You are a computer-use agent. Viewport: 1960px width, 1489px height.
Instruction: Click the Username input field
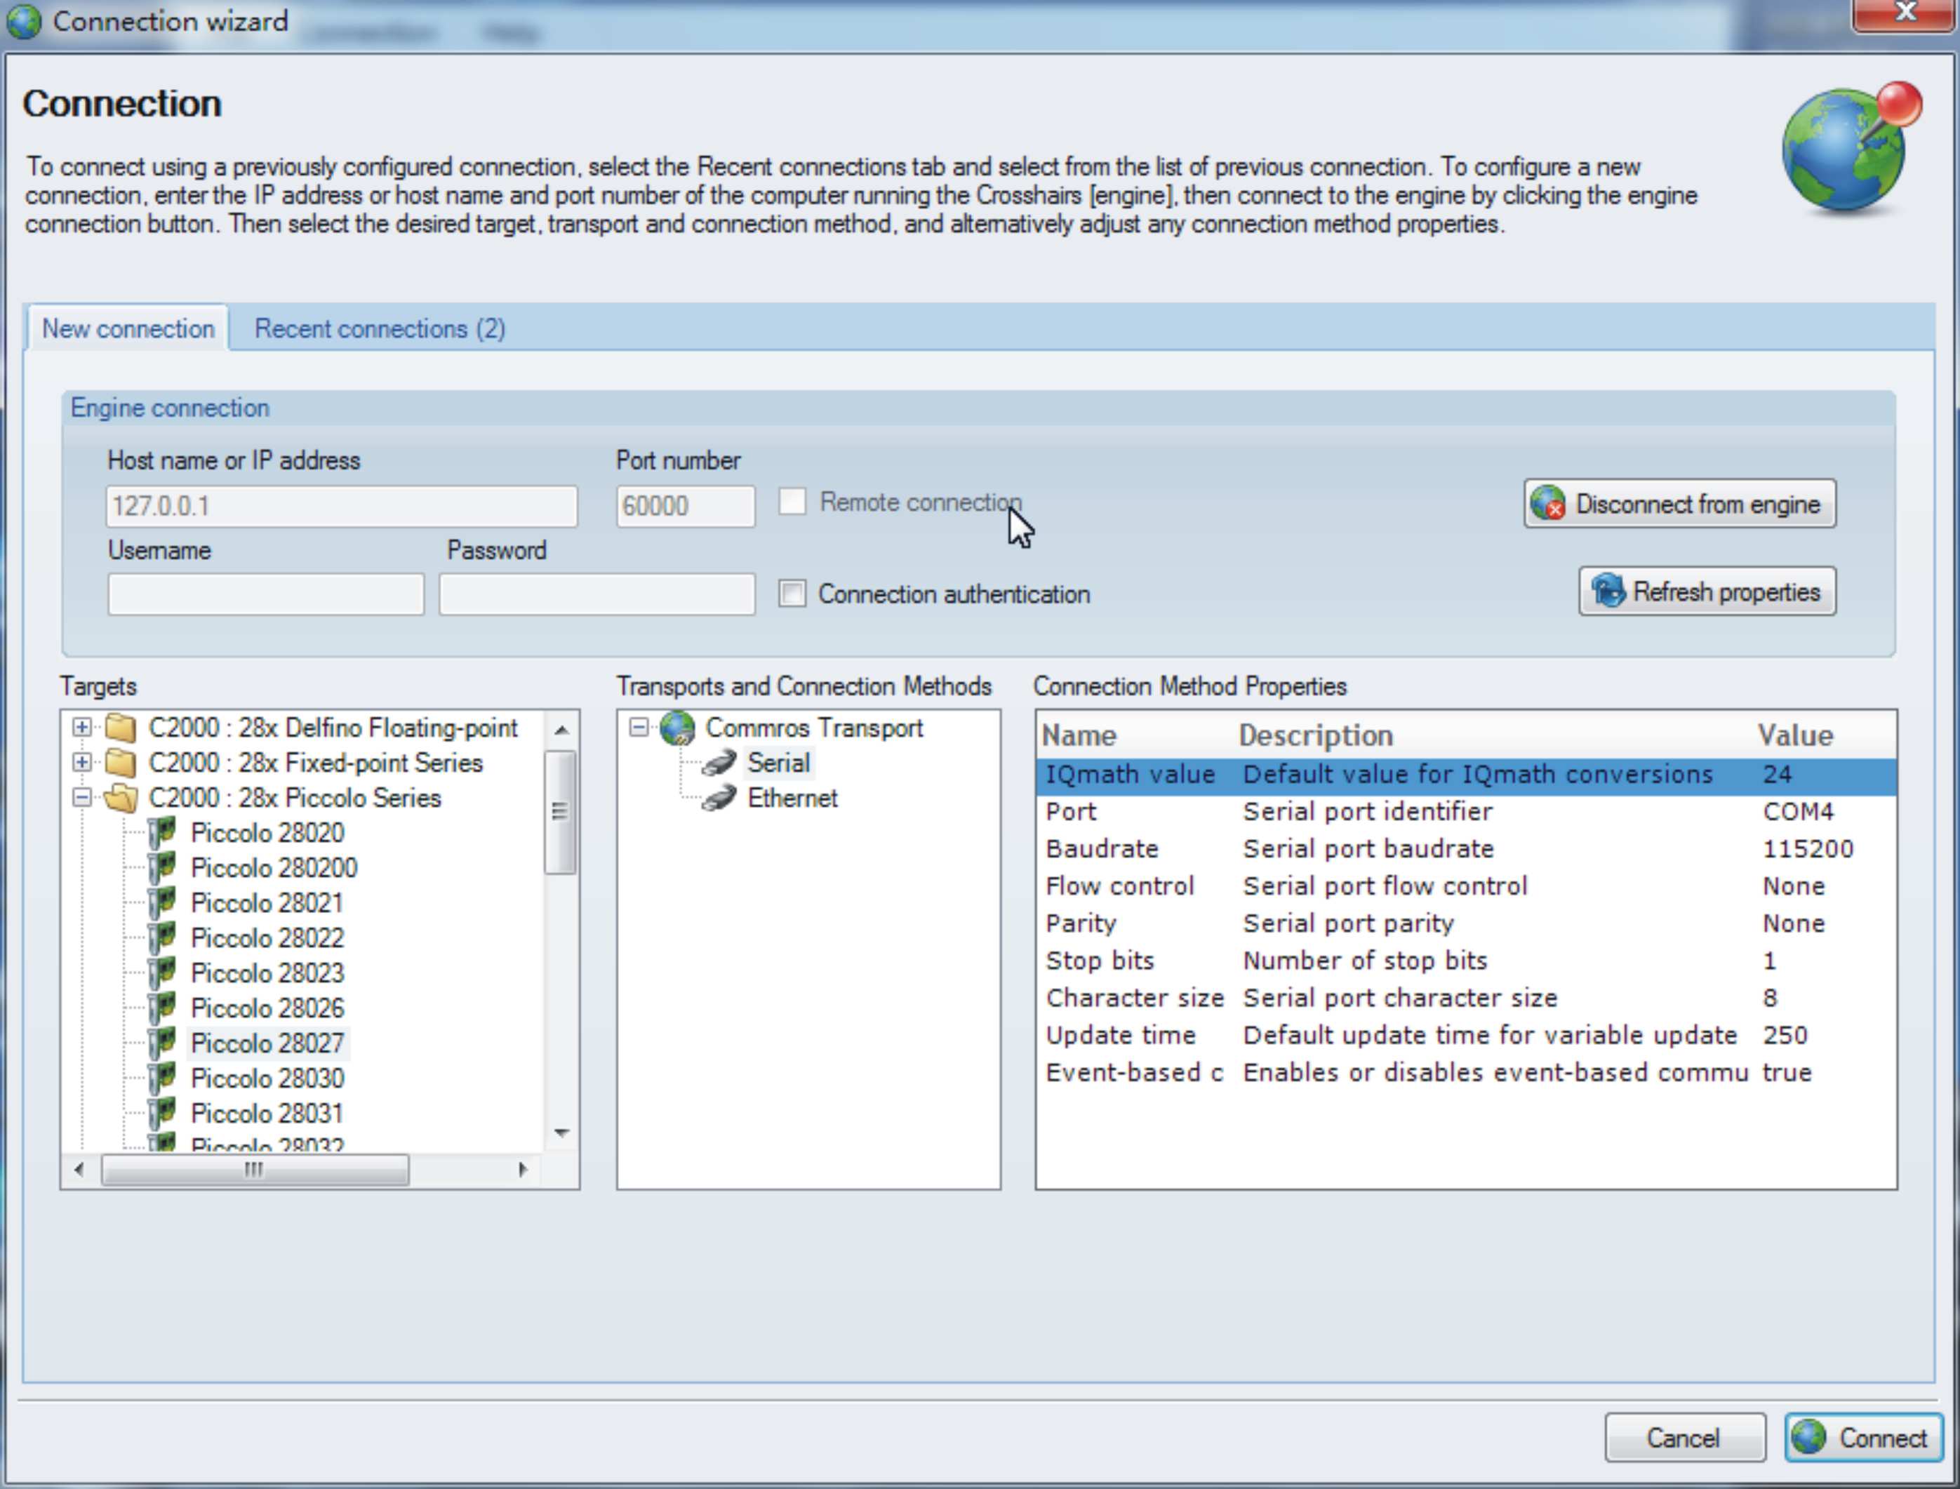click(265, 594)
